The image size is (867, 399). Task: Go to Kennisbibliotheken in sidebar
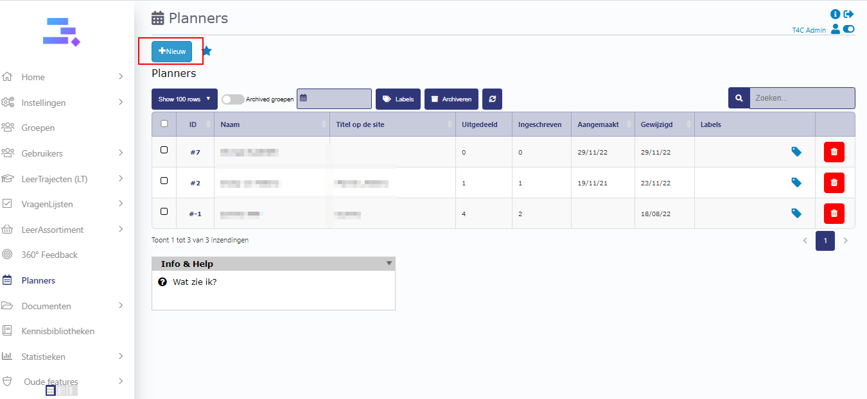[x=58, y=331]
